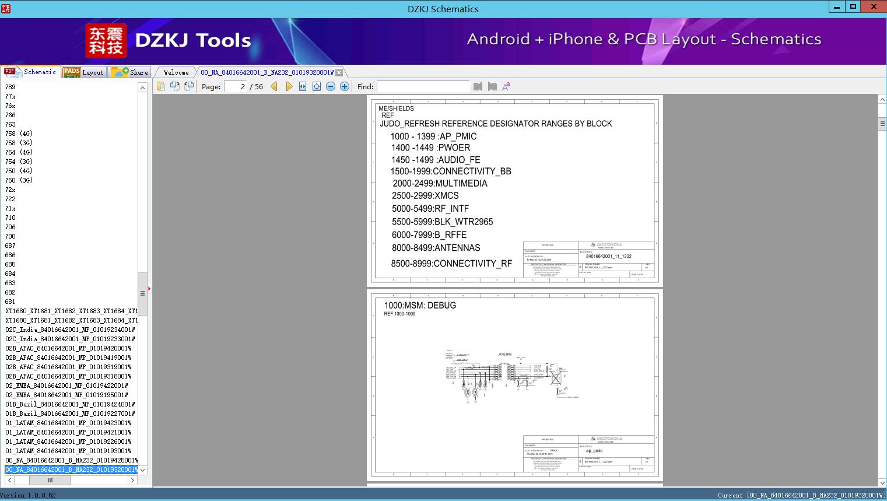Click the fit-width icon

(x=303, y=86)
